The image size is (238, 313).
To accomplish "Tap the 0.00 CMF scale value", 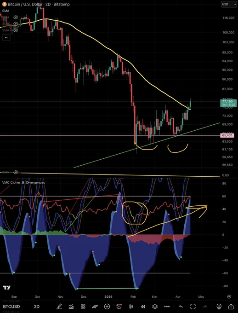I will pyautogui.click(x=226, y=175).
